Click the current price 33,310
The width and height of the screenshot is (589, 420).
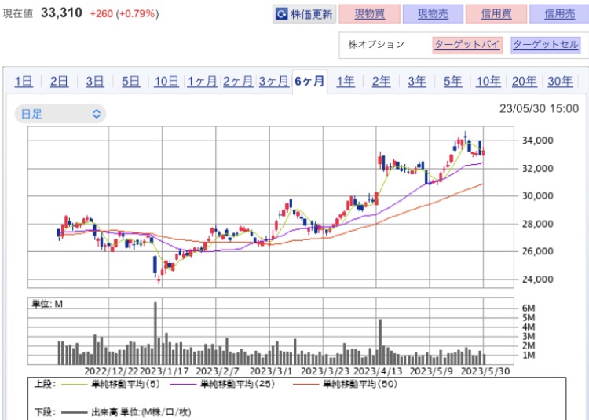pyautogui.click(x=61, y=13)
